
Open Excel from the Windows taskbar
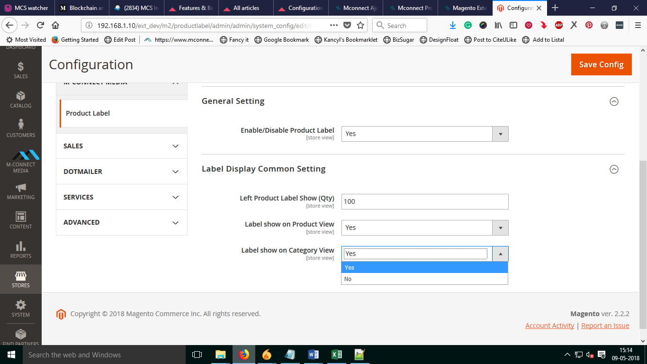point(336,355)
